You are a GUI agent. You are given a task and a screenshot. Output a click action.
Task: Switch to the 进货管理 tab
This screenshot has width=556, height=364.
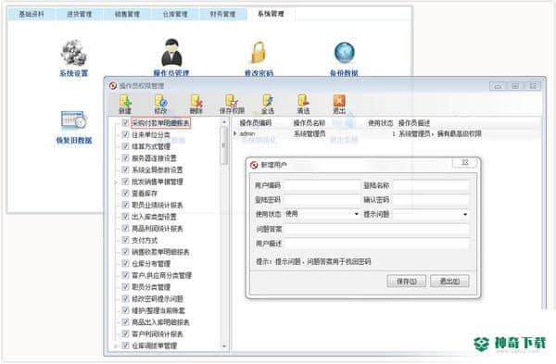click(x=80, y=14)
